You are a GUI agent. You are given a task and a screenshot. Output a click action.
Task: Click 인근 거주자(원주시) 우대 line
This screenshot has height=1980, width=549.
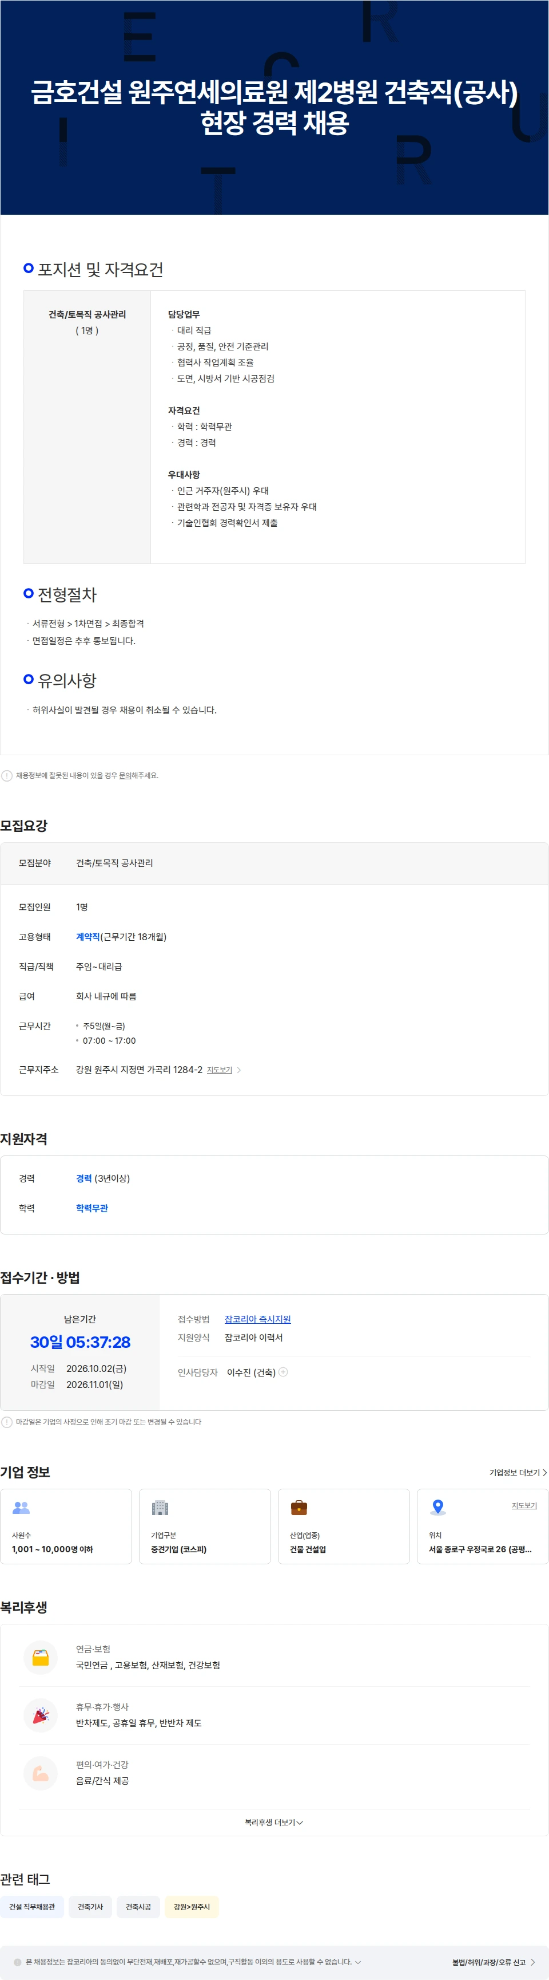[222, 490]
